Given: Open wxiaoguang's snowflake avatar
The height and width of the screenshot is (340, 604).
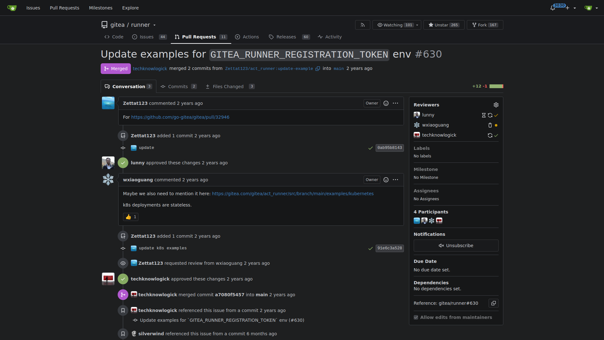Looking at the screenshot, I should (x=108, y=179).
